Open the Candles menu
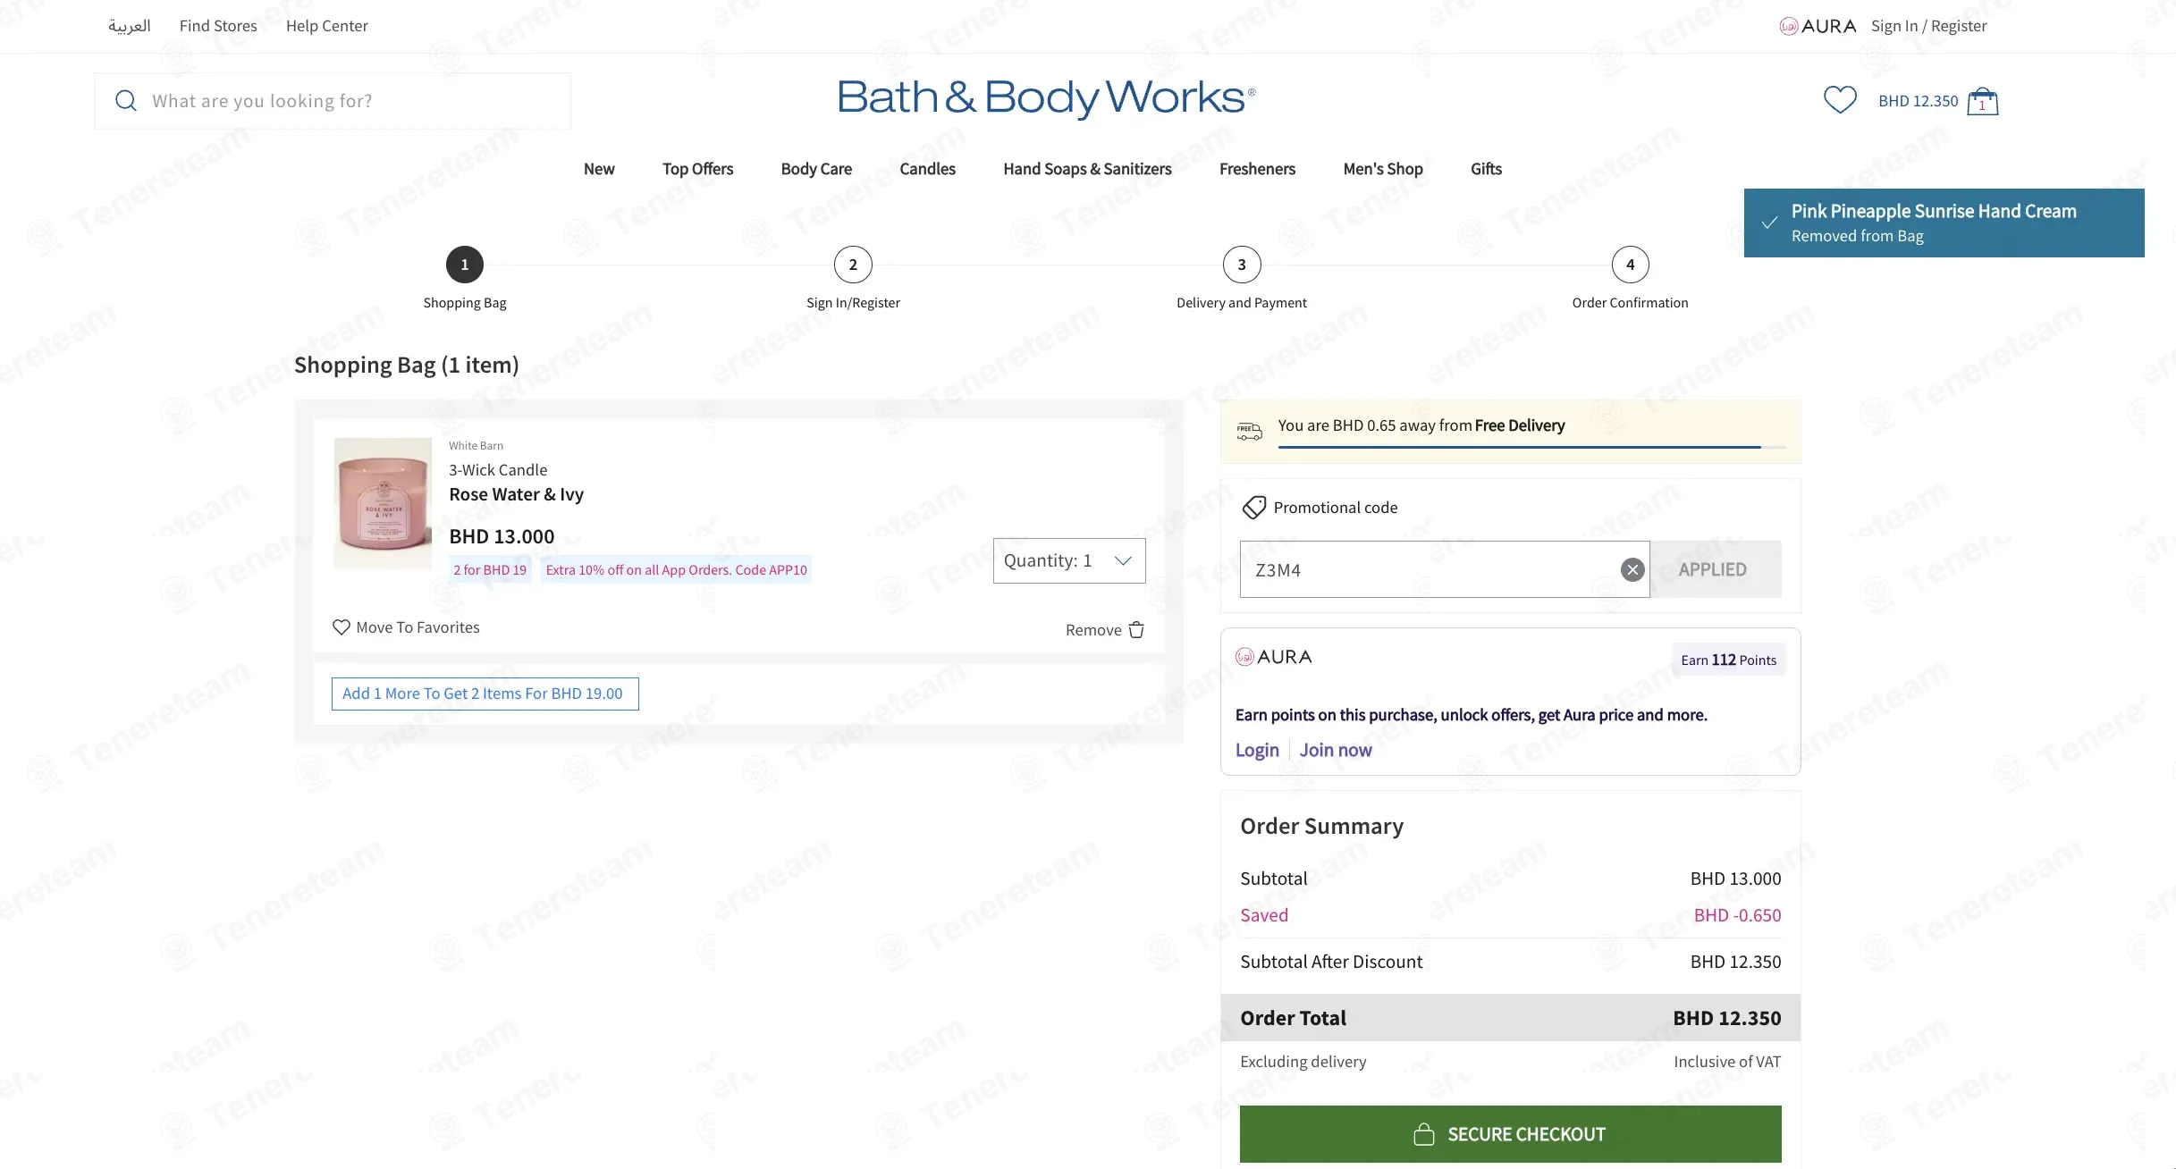The image size is (2176, 1169). tap(927, 169)
